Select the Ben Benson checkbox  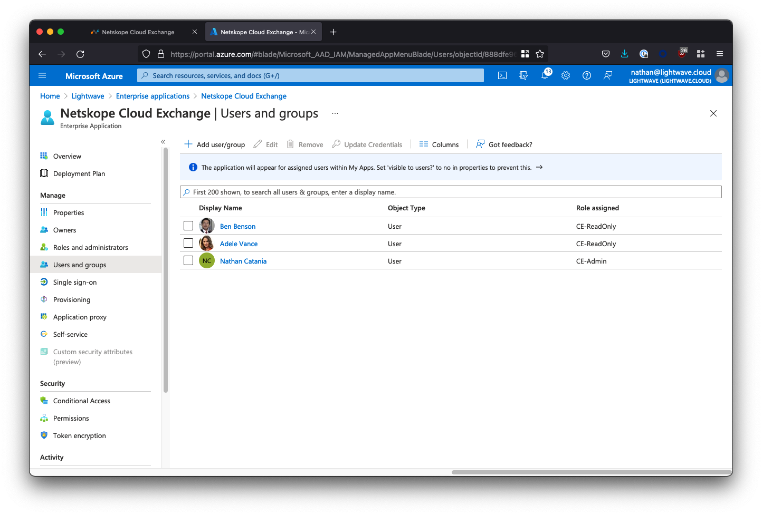pyautogui.click(x=188, y=226)
